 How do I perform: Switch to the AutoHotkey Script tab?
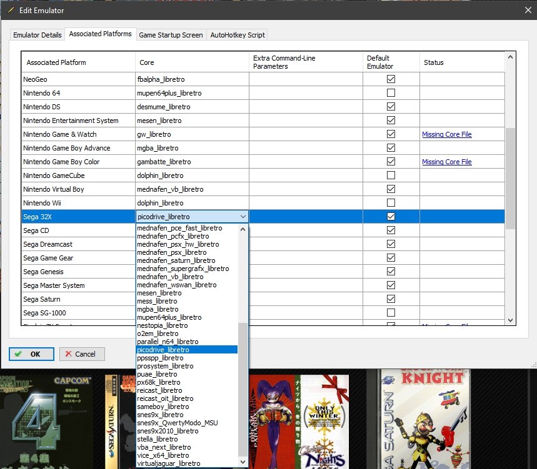pos(238,35)
